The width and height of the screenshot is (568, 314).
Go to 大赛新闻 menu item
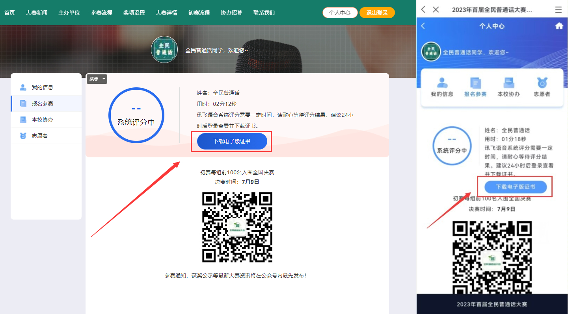coord(37,13)
